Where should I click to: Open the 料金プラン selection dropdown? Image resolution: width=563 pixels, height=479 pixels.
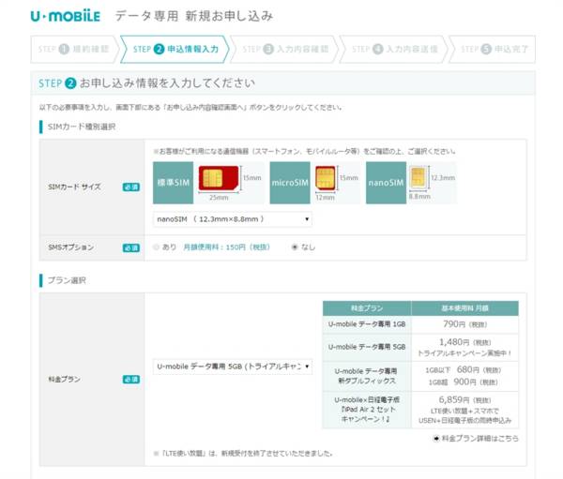(233, 367)
